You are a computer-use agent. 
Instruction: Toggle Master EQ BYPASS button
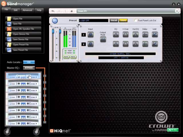29,68
